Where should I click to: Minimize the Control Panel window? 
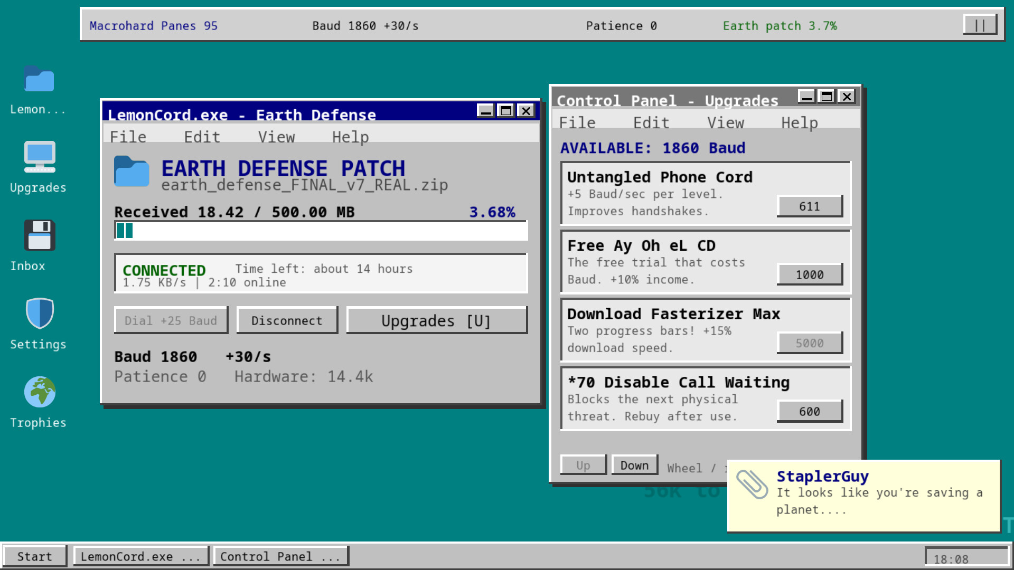tap(806, 96)
